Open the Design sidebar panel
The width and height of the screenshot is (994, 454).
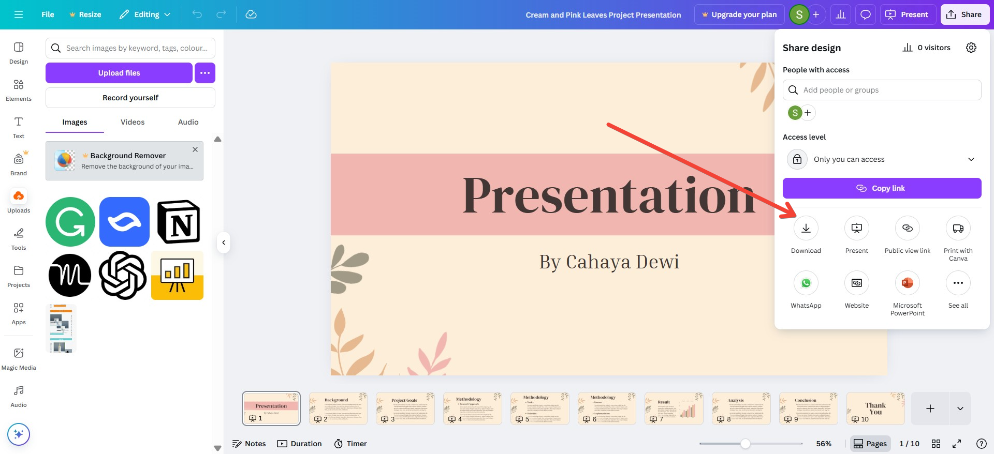(x=19, y=53)
